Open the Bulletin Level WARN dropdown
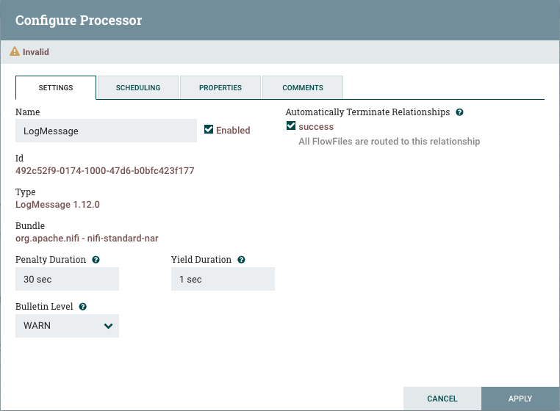Viewport: 560px width, 411px height. click(x=66, y=326)
